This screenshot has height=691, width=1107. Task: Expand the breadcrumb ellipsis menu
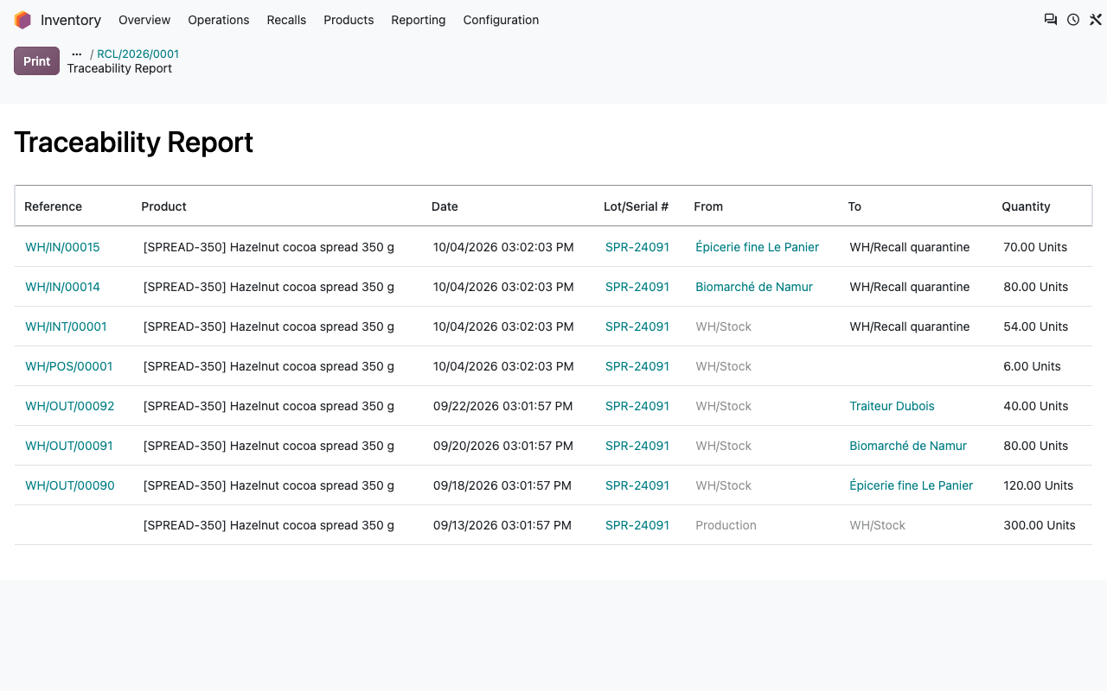pos(77,54)
